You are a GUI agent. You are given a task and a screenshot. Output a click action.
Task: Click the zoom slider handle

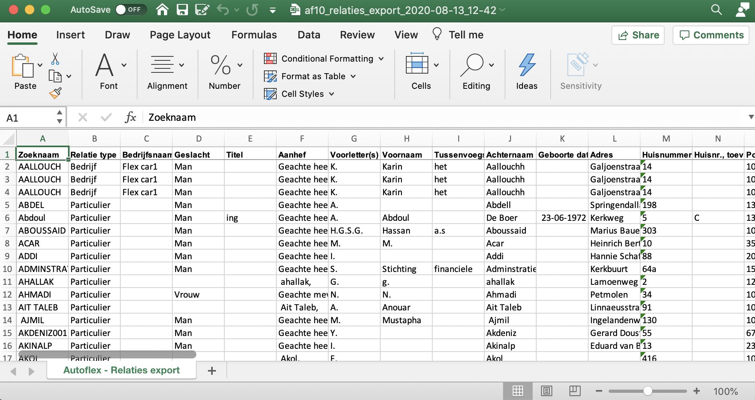pyautogui.click(x=647, y=391)
